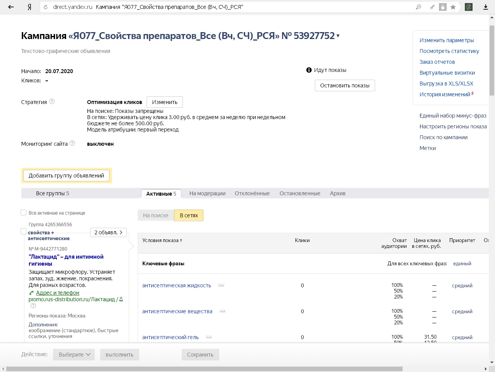This screenshot has height=372, width=495.
Task: Click Добавить группу объявлений button
Action: point(67,176)
